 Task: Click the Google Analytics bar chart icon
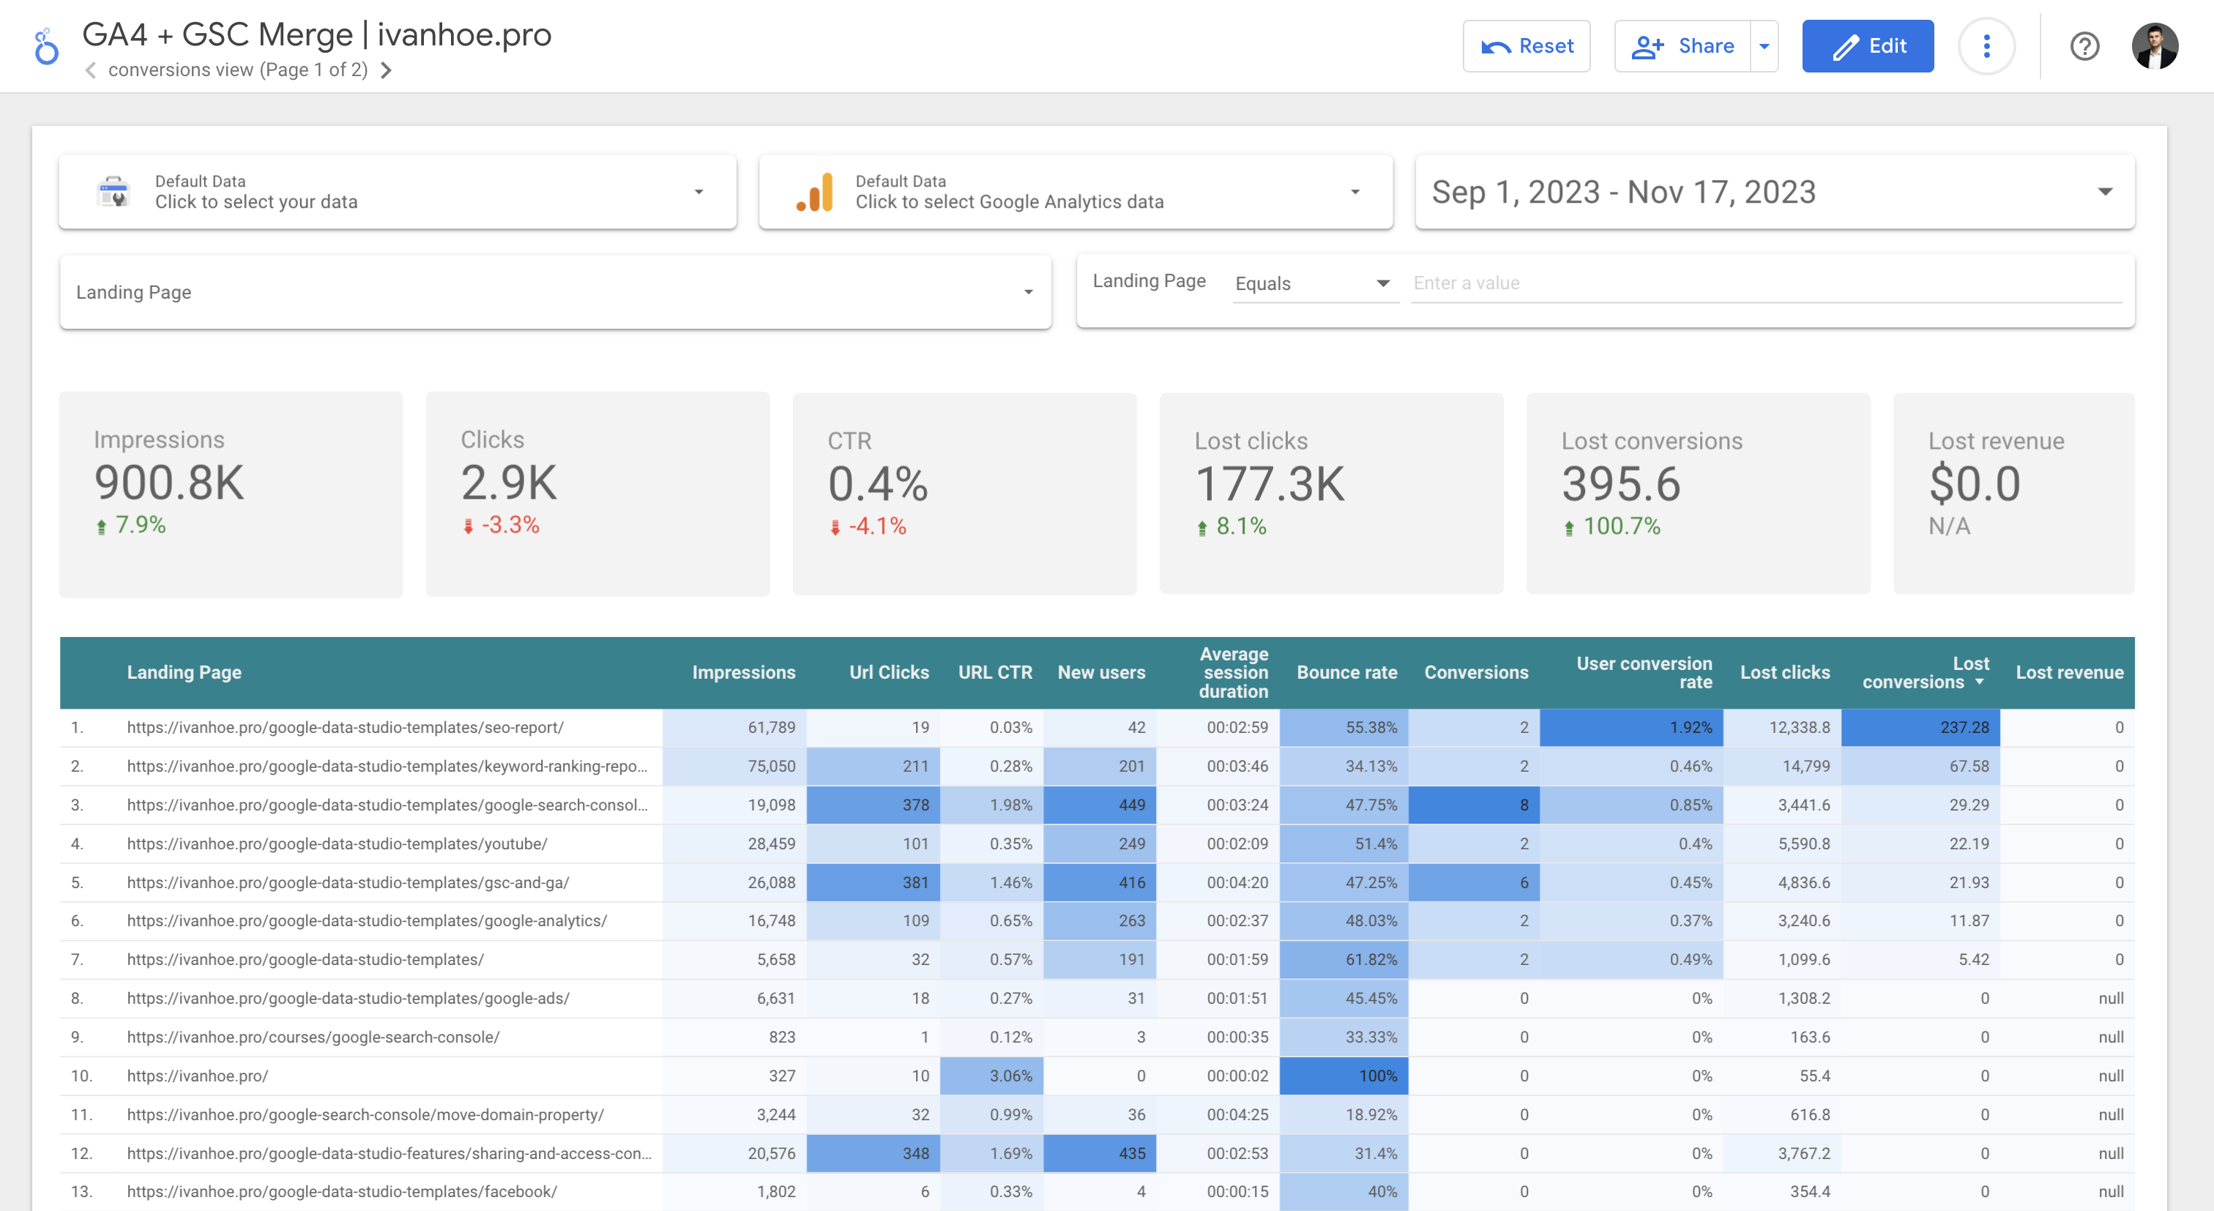[815, 192]
